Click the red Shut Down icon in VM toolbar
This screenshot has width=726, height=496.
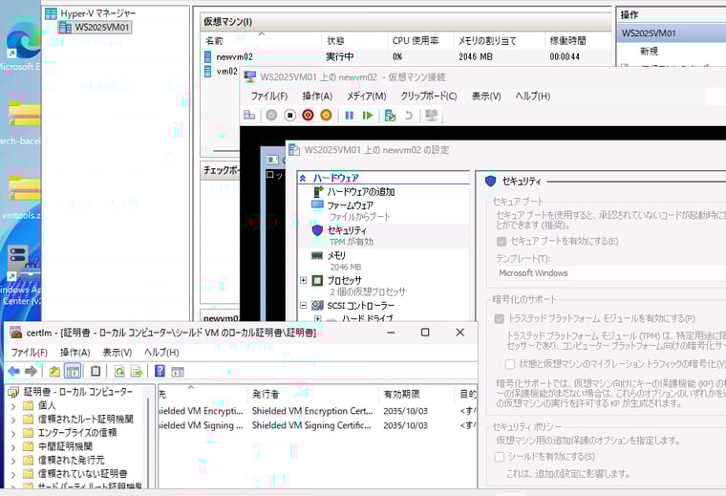coord(308,115)
